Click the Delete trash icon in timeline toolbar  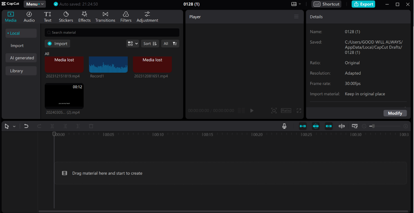(x=91, y=126)
